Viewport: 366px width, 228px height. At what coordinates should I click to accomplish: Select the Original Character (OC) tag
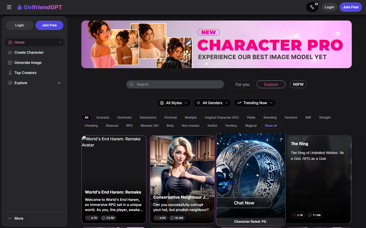pos(222,118)
